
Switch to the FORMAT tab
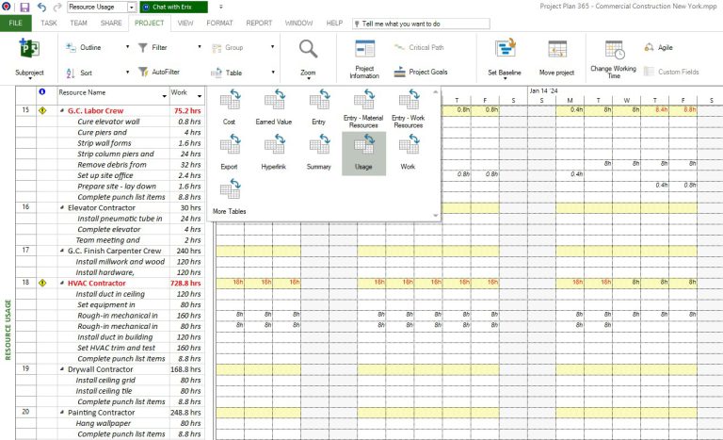point(219,24)
